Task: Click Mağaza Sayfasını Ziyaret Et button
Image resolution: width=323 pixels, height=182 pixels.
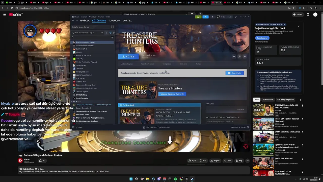Action: pyautogui.click(x=172, y=94)
